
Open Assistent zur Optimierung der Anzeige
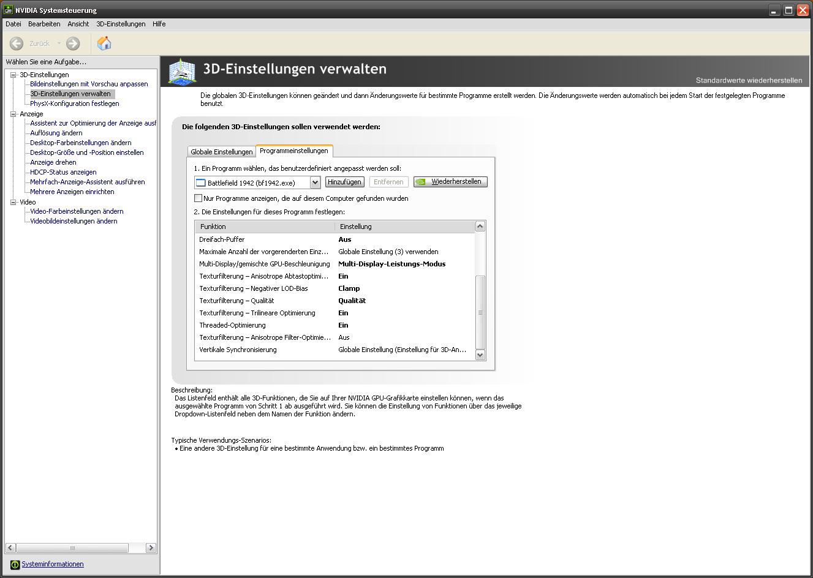coord(93,123)
